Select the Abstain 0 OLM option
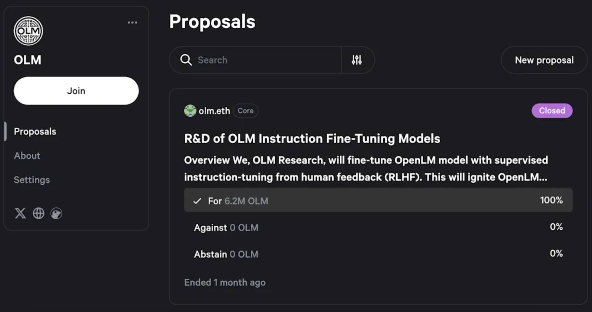The height and width of the screenshot is (312, 592). click(378, 254)
